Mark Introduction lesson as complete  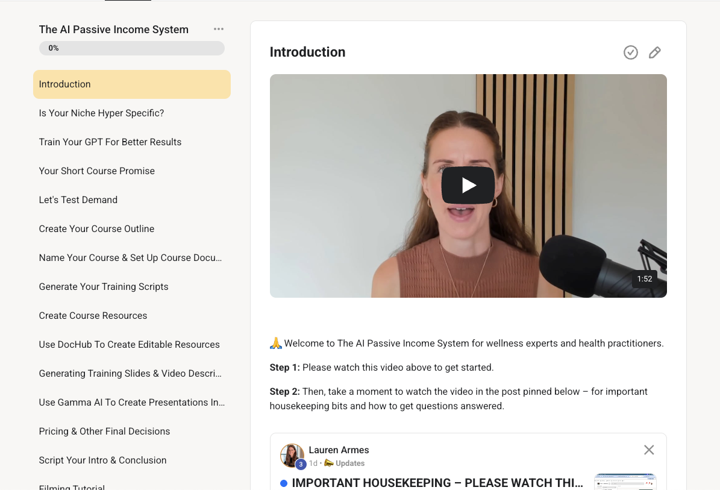tap(630, 52)
